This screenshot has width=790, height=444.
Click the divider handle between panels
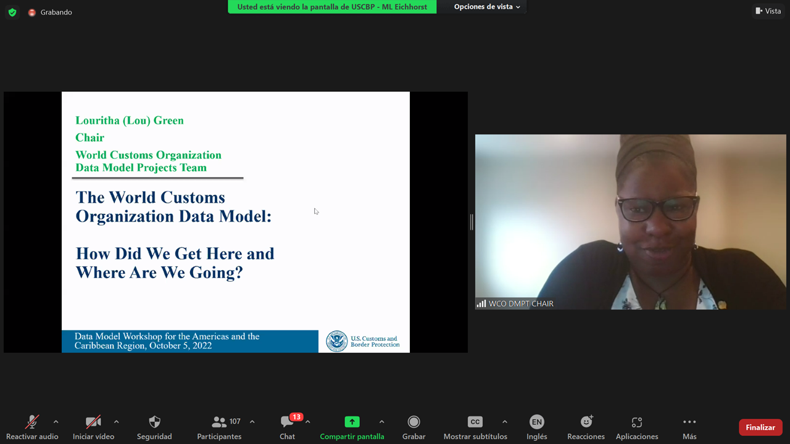coord(472,222)
